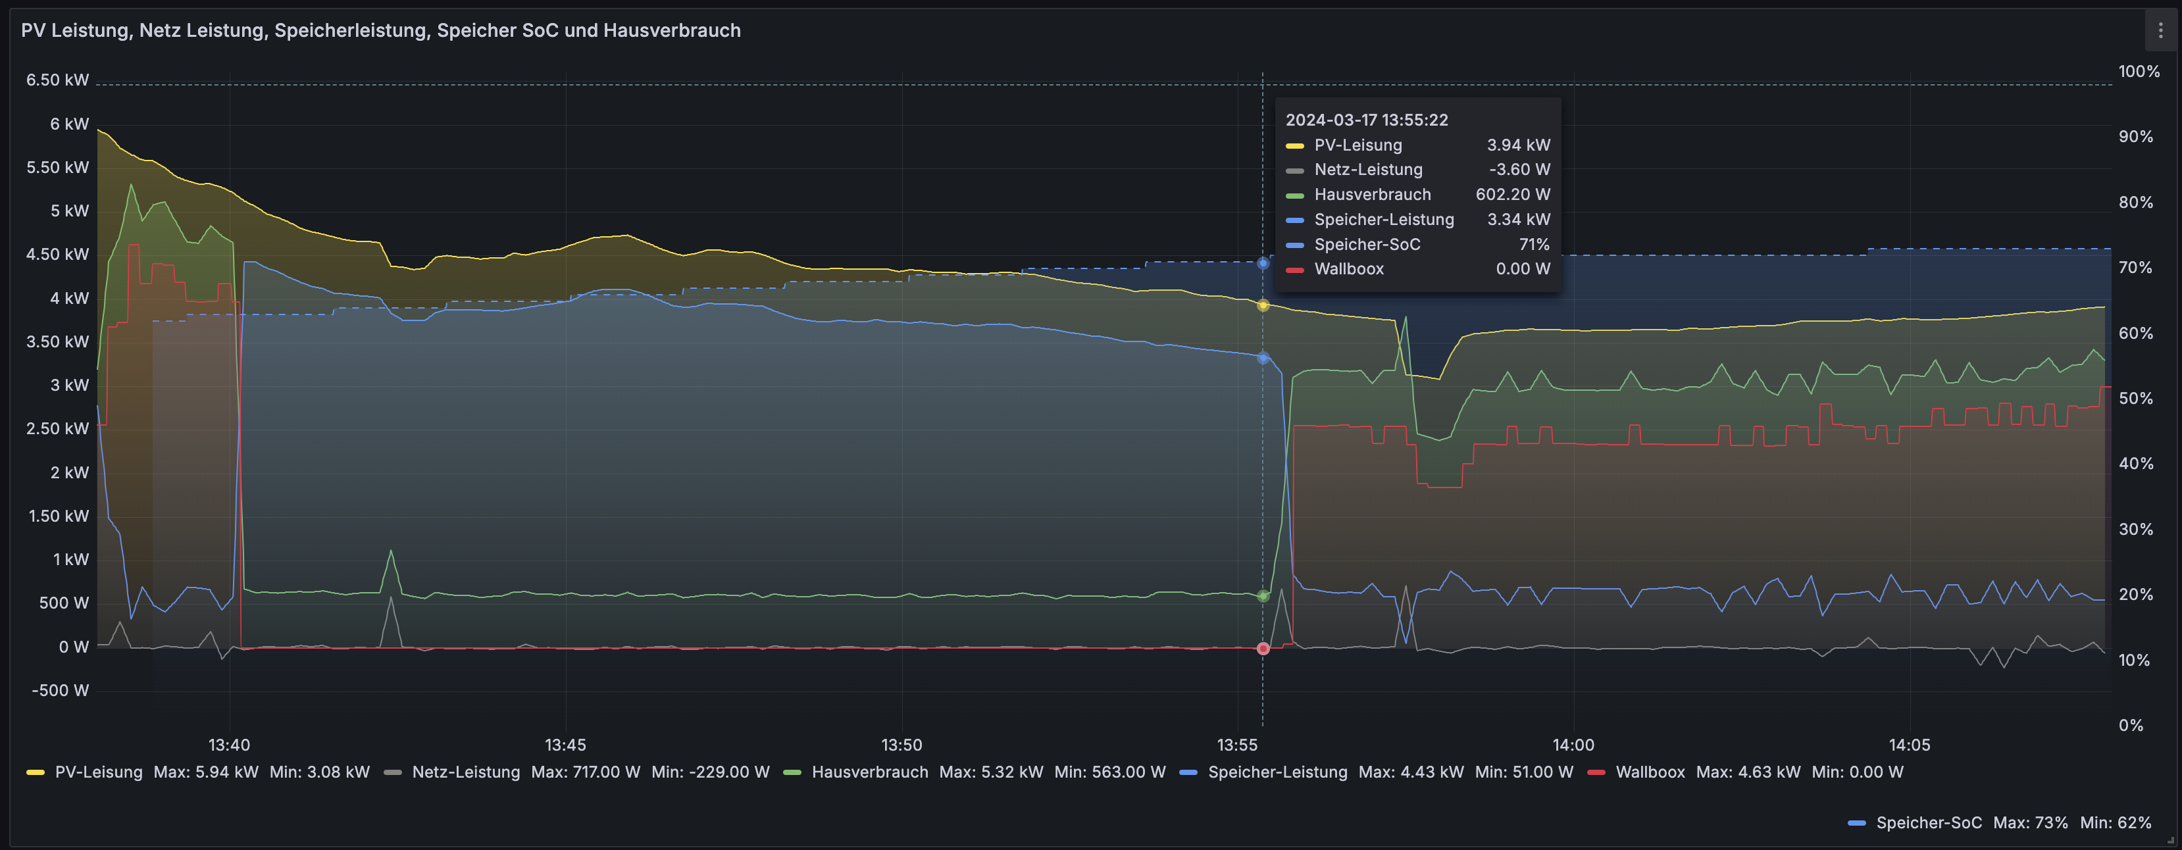This screenshot has height=850, width=2182.
Task: Click the Speicher-SoC legend label
Action: point(1928,823)
